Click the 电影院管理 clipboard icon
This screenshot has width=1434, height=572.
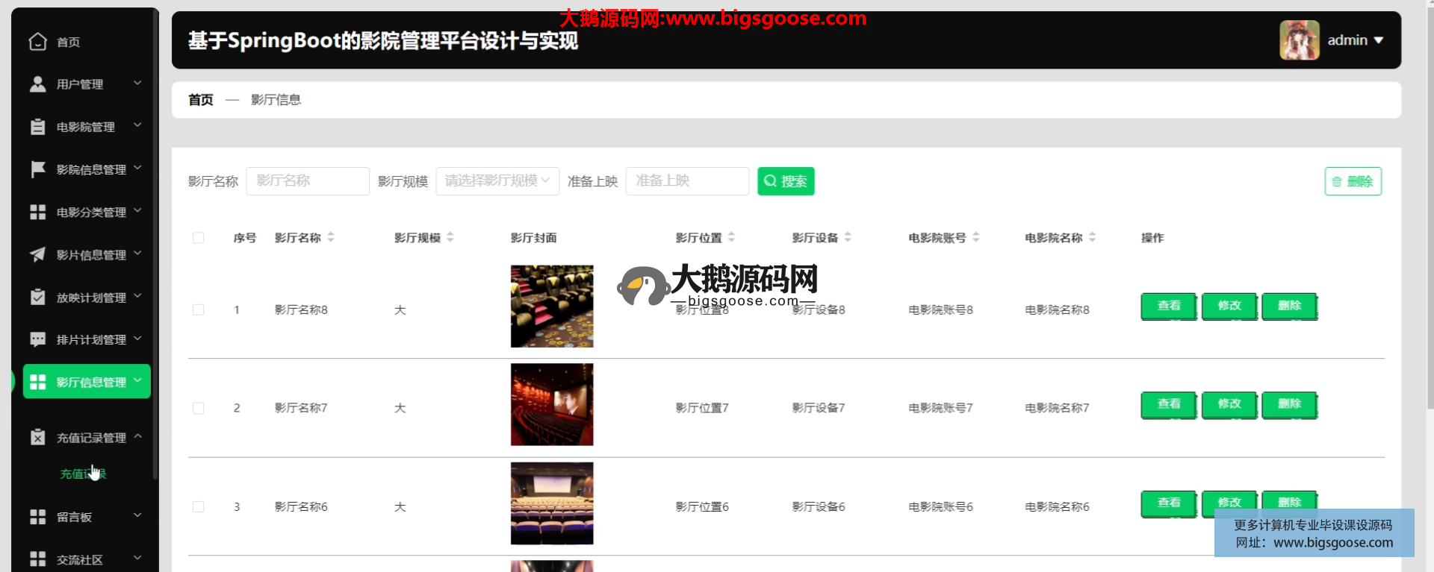37,127
